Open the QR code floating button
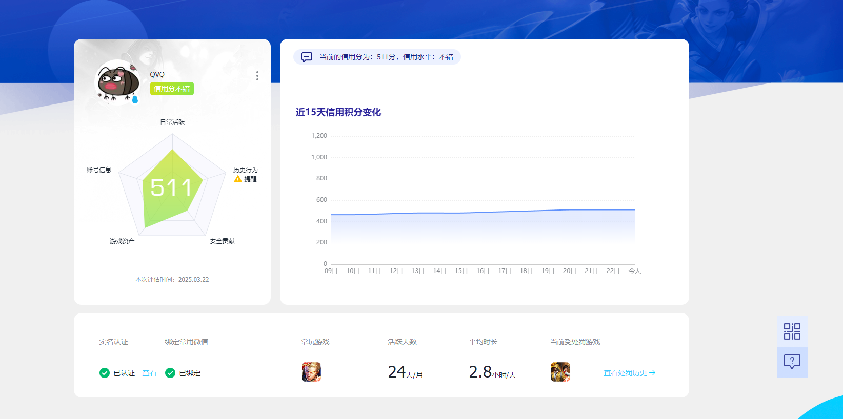843x419 pixels. click(792, 331)
